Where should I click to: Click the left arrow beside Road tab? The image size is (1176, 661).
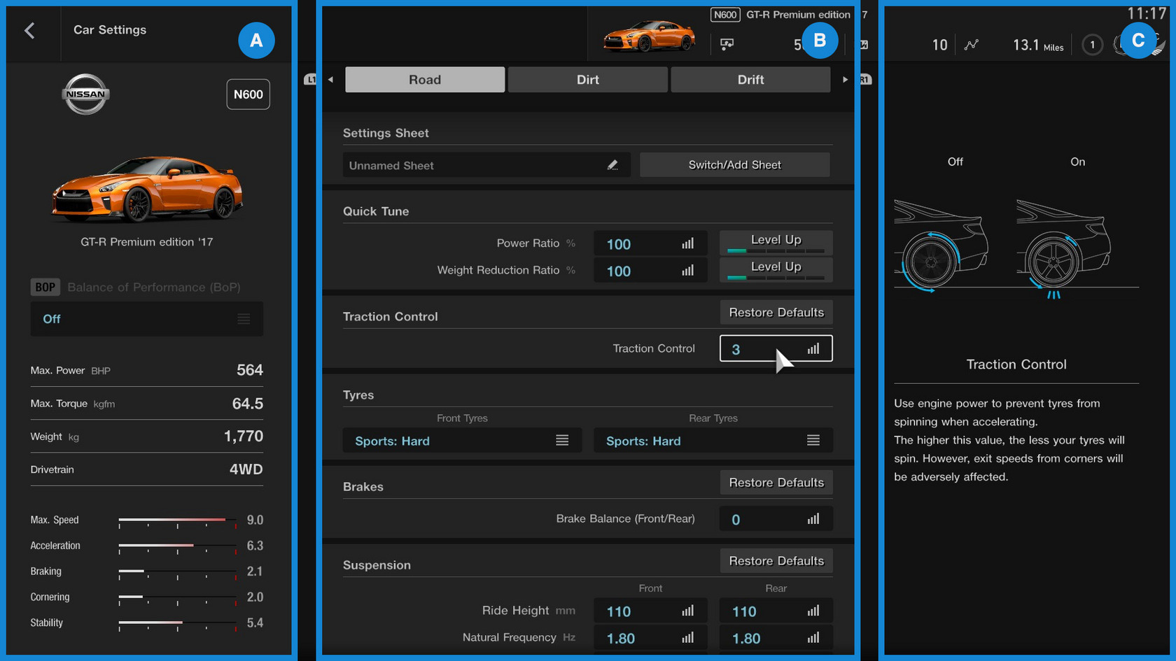pos(330,80)
